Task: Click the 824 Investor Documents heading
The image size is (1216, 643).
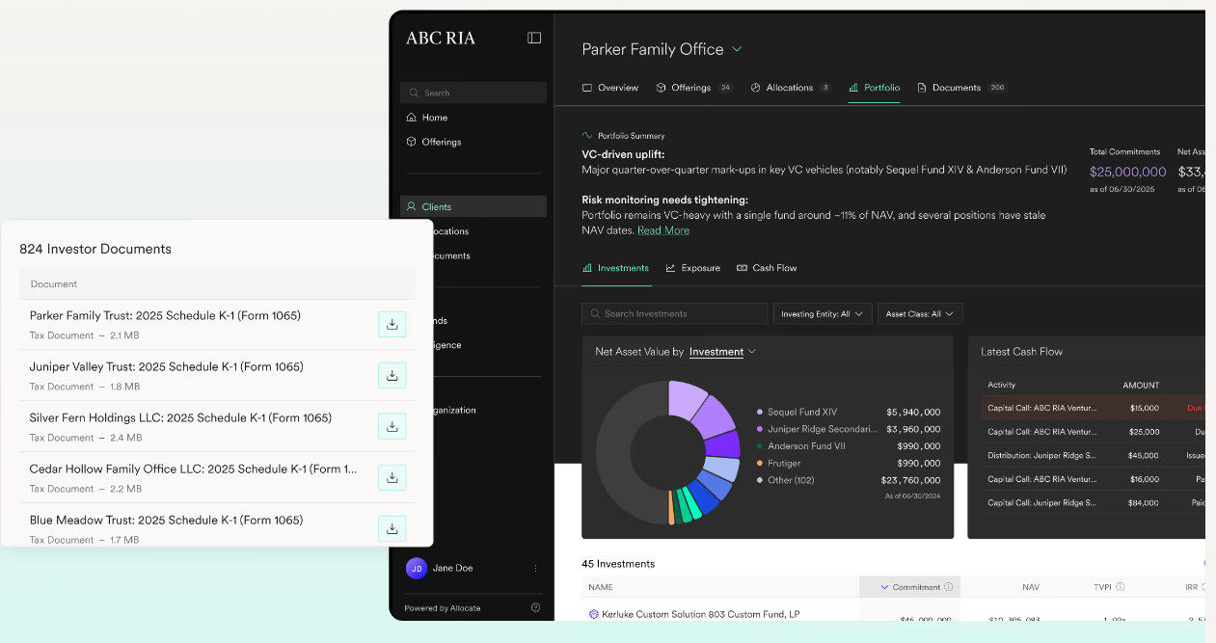Action: click(x=95, y=249)
